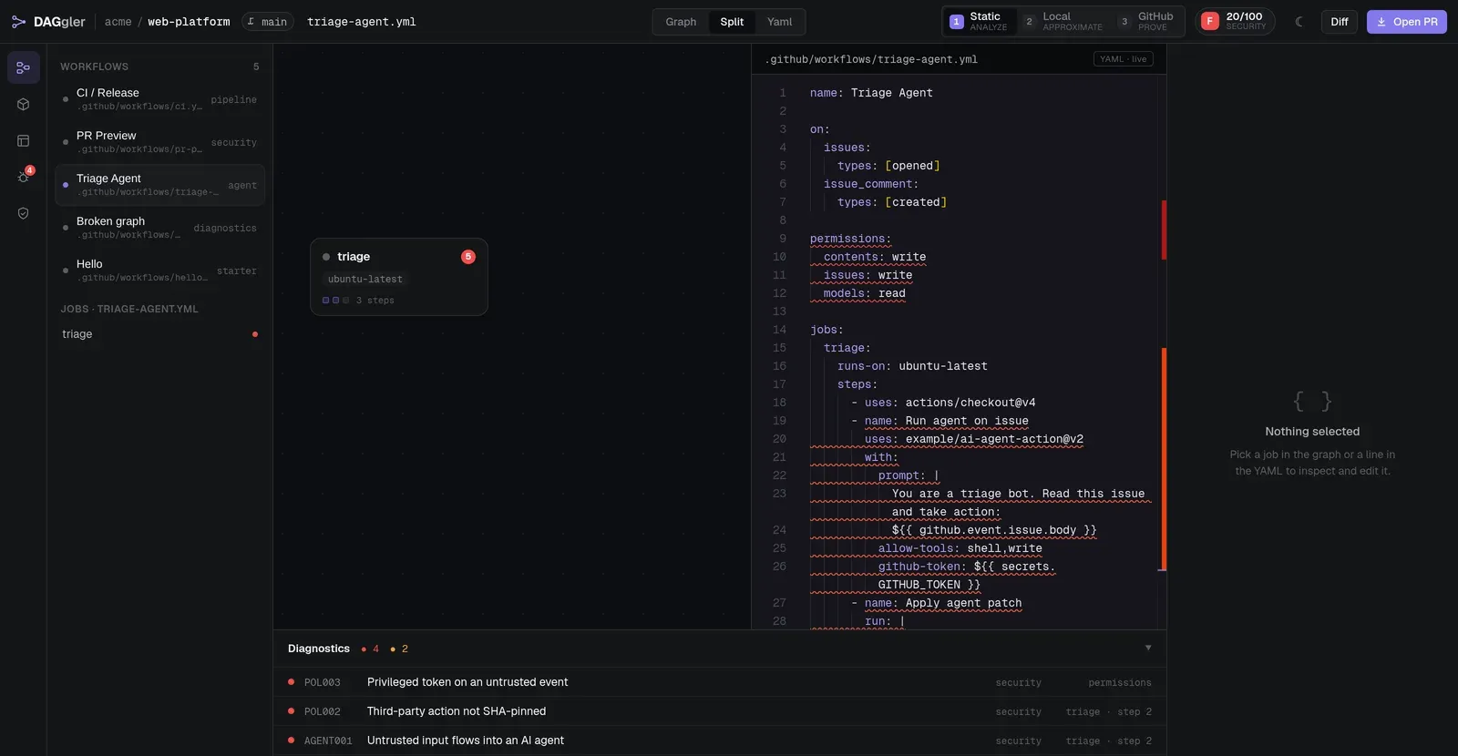Screen dimensions: 1458x756
Task: Click the triage-agent.yml file name in header
Action: (361, 22)
